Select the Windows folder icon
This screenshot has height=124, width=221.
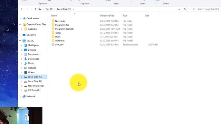pyautogui.click(x=53, y=41)
